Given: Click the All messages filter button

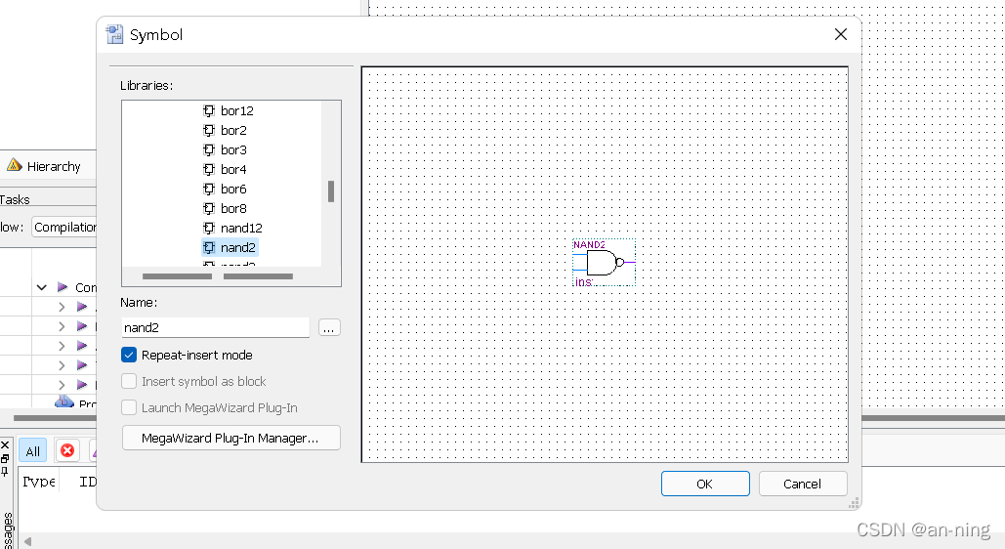Looking at the screenshot, I should [x=32, y=451].
